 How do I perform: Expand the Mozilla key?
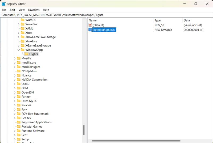(15, 58)
